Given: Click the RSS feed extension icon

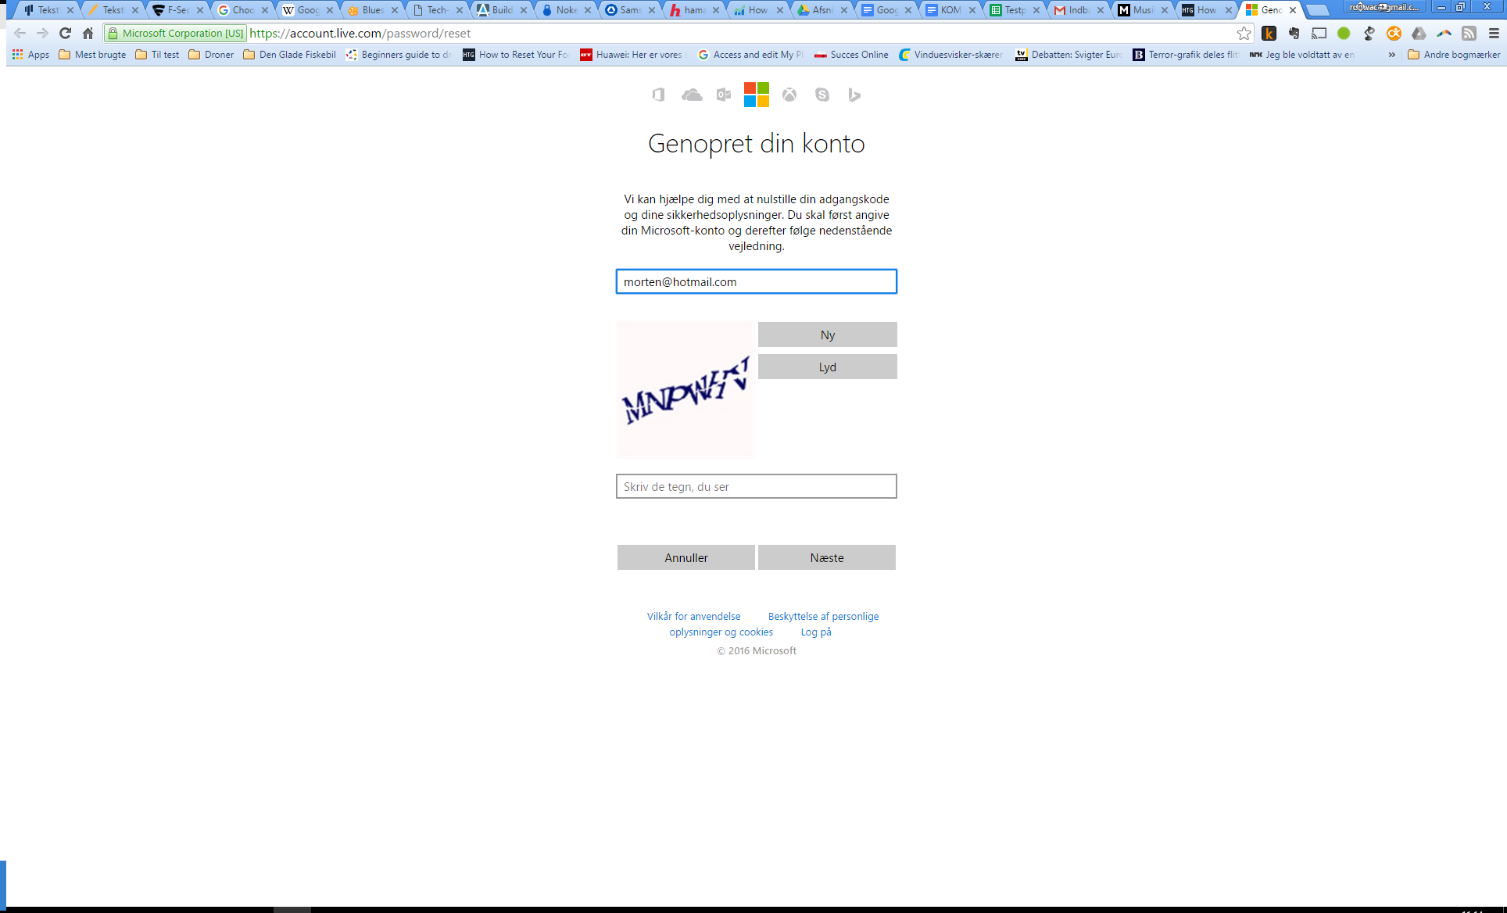Looking at the screenshot, I should (x=1469, y=33).
